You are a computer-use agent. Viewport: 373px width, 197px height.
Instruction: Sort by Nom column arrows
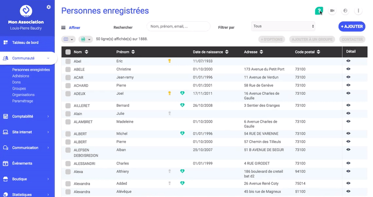[x=86, y=52]
